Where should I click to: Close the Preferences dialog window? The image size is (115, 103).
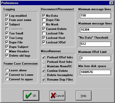point(111,3)
